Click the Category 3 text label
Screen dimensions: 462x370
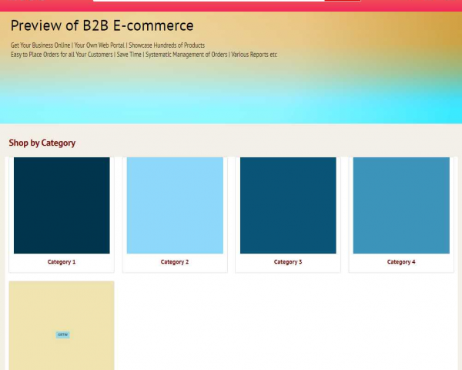tap(288, 262)
